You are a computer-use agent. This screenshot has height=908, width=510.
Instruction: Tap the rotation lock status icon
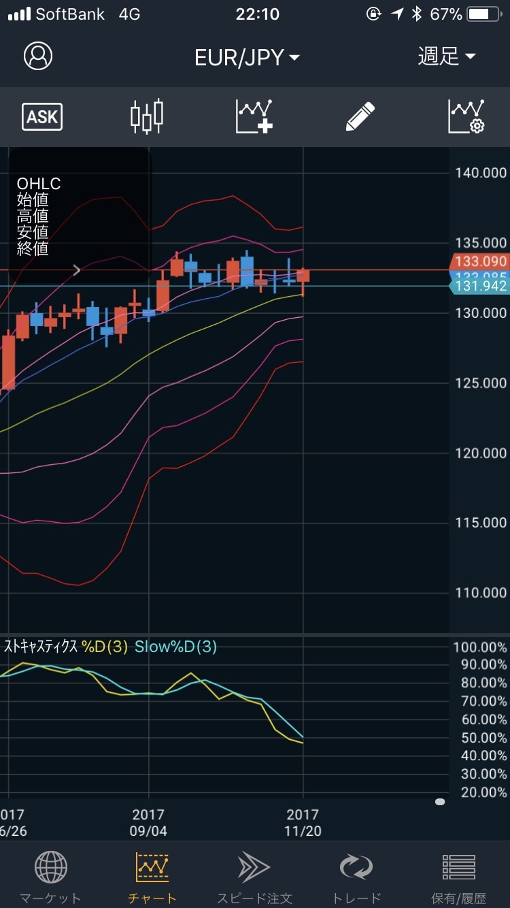point(373,14)
